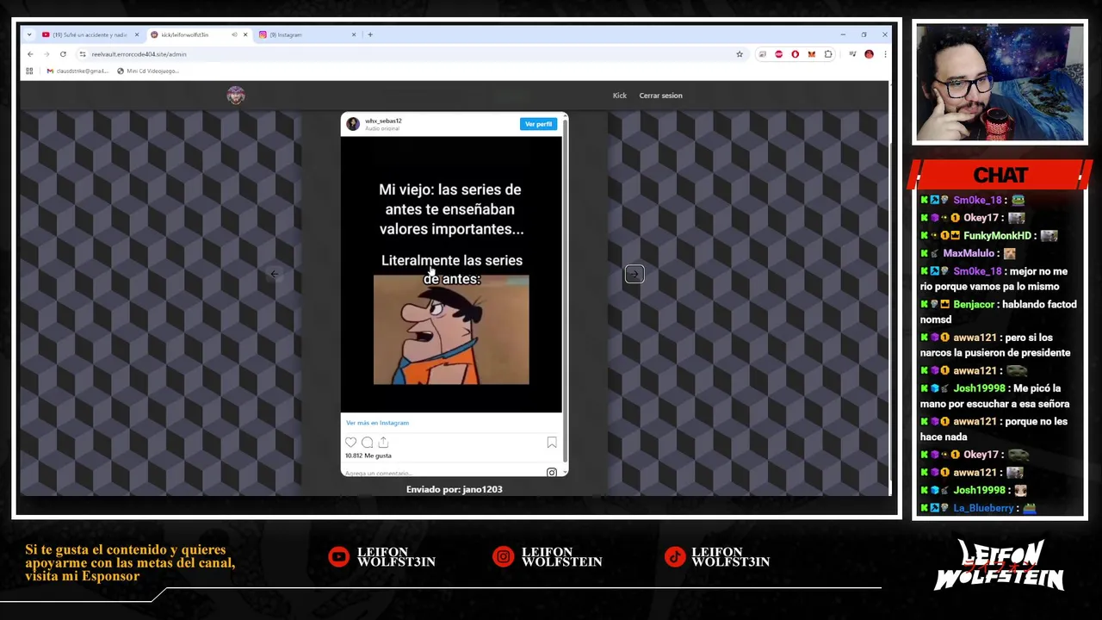View site information icon in address bar
1102x620 pixels.
click(83, 54)
